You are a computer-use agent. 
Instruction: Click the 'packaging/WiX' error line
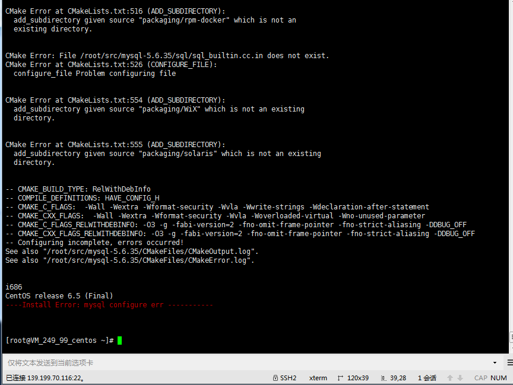pyautogui.click(x=159, y=109)
